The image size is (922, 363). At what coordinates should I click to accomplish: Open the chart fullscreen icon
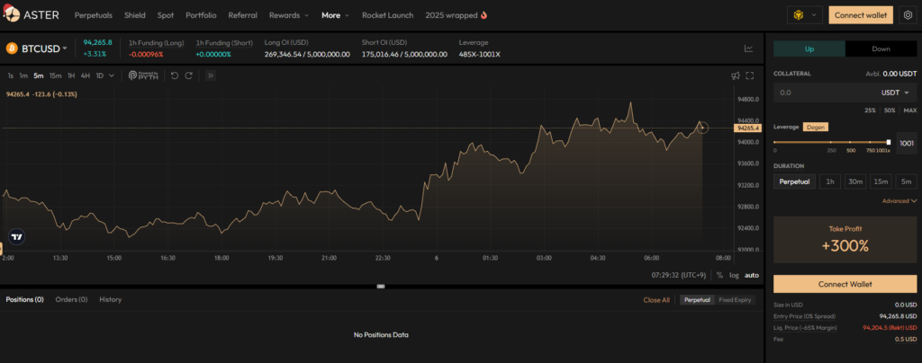coord(749,75)
